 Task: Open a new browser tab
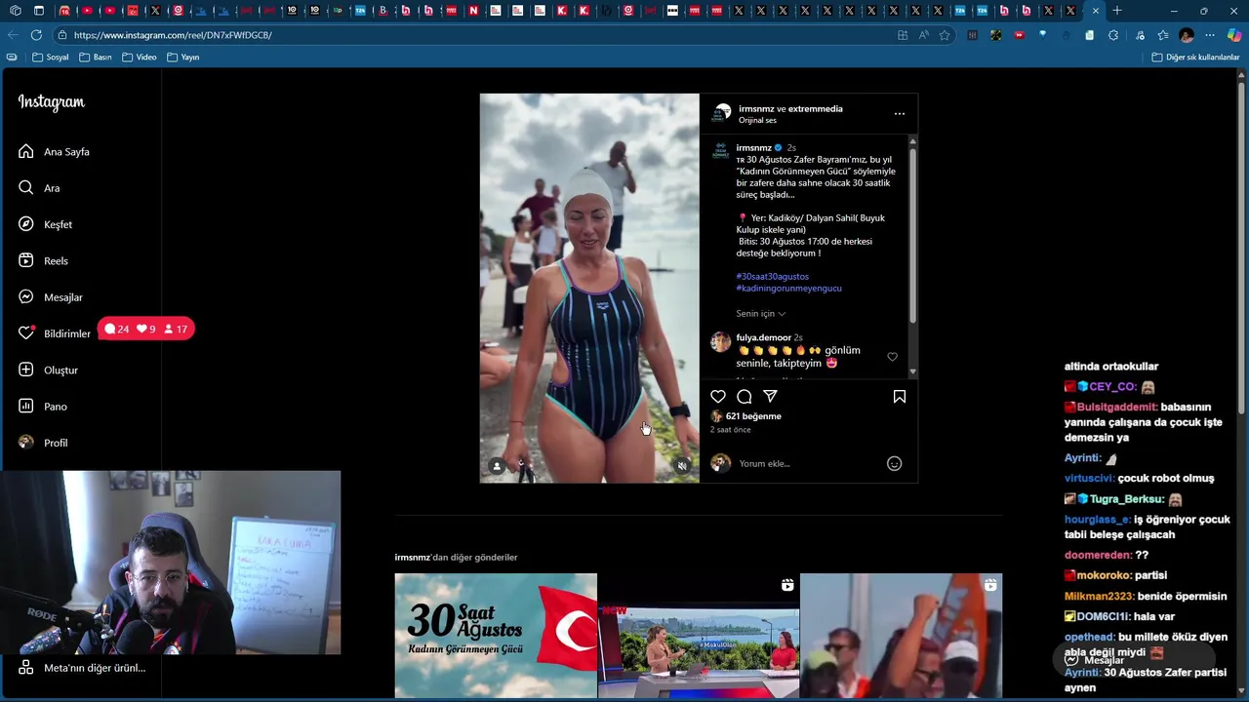(x=1117, y=11)
